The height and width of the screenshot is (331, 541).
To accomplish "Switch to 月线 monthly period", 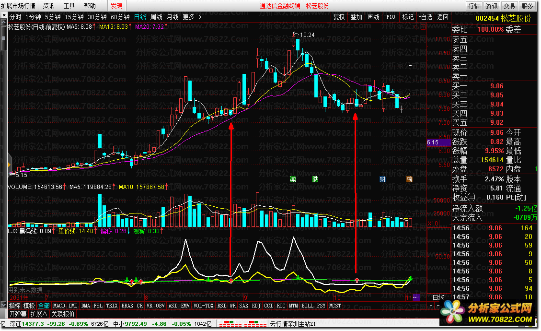I will click(x=173, y=17).
